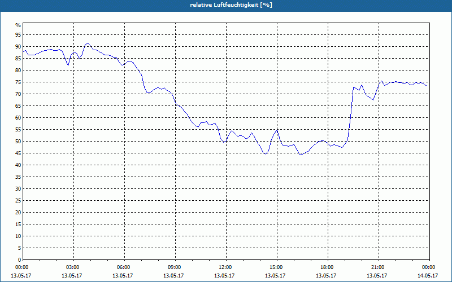Click the y-axis label '20'

pyautogui.click(x=18, y=213)
